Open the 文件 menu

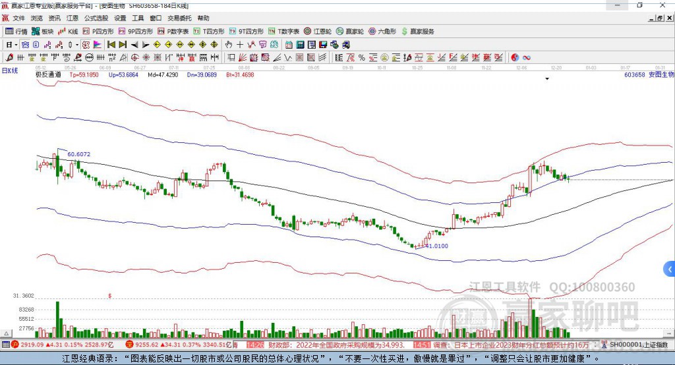tap(18, 18)
